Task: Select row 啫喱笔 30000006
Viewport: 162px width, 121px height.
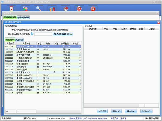Action: 43,93
